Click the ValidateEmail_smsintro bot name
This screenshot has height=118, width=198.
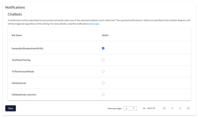click(x=24, y=95)
